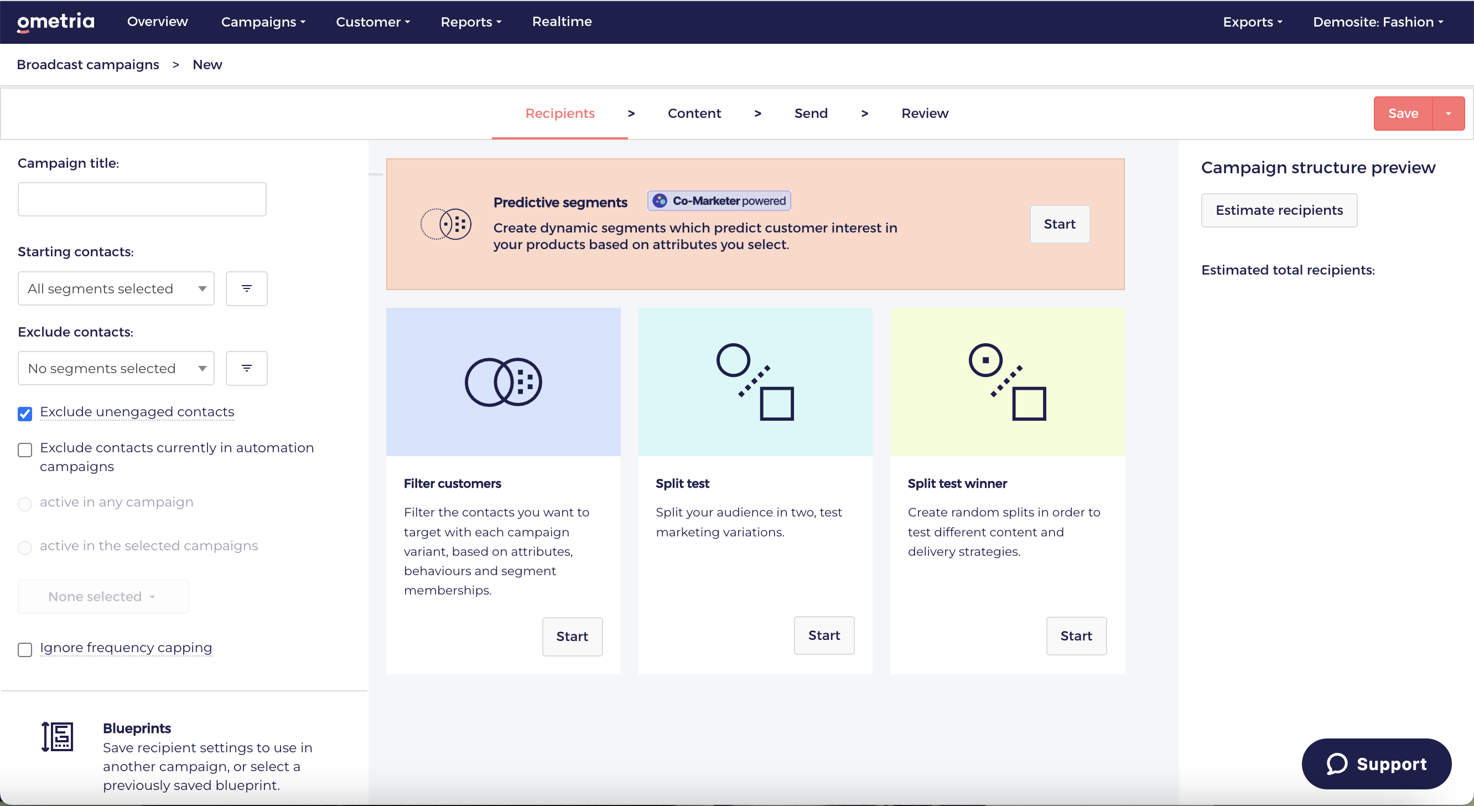Viewport: 1474px width, 806px height.
Task: Expand the Campaigns menu
Action: point(263,22)
